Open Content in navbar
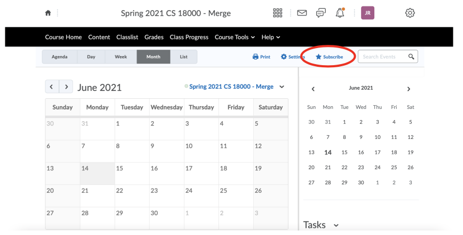The height and width of the screenshot is (235, 463). point(99,37)
